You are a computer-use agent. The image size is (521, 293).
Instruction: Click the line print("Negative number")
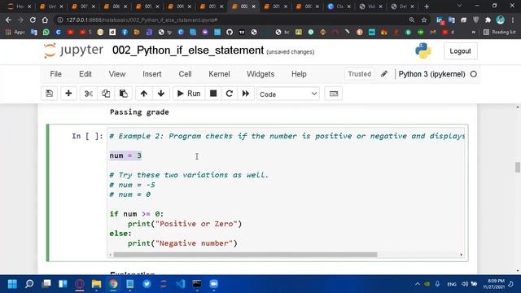[182, 243]
